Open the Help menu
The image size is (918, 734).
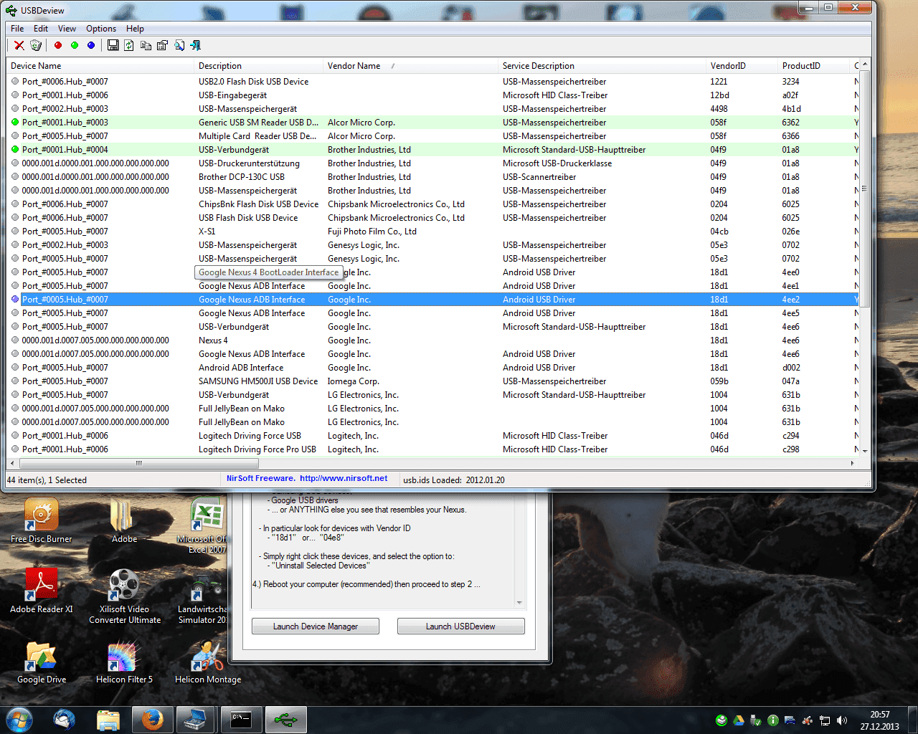[x=135, y=29]
